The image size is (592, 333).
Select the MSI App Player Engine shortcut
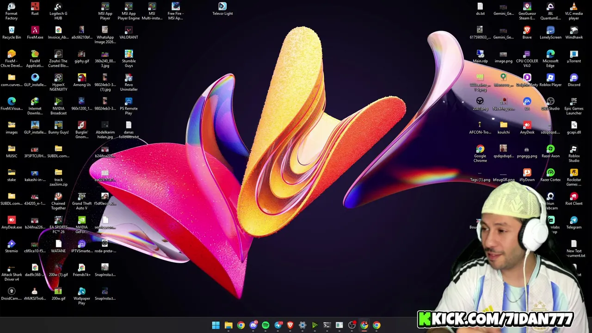[x=129, y=11]
